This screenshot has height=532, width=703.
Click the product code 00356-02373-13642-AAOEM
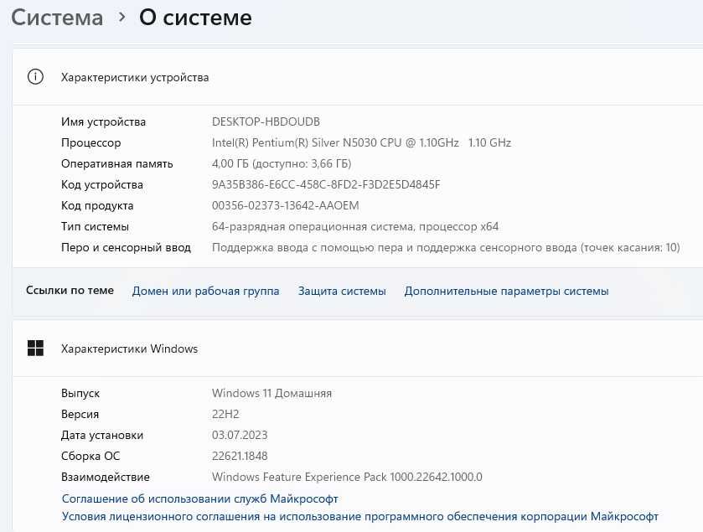285,205
